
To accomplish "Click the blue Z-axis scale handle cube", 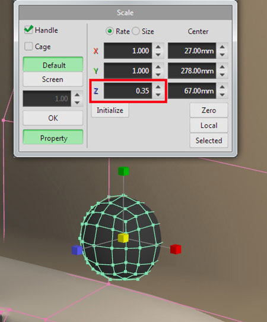I will pos(77,250).
